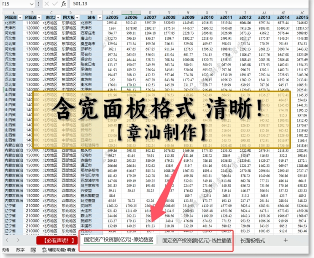
Task: Click the a2005 header cell
Action: pyautogui.click(x=112, y=18)
